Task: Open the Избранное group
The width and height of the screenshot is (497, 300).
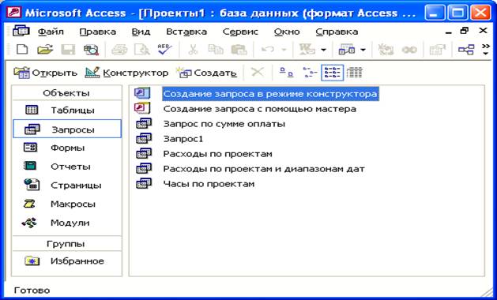Action: [x=67, y=261]
